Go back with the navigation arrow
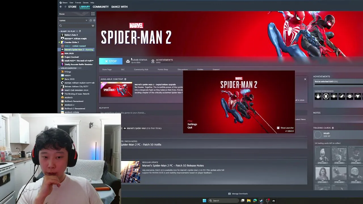Image resolution: width=363 pixels, height=204 pixels. pyautogui.click(x=61, y=7)
